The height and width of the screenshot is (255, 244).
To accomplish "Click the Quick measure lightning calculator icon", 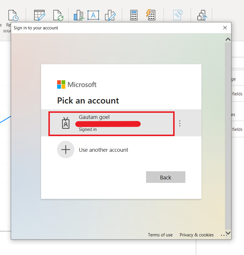I will click(x=150, y=15).
